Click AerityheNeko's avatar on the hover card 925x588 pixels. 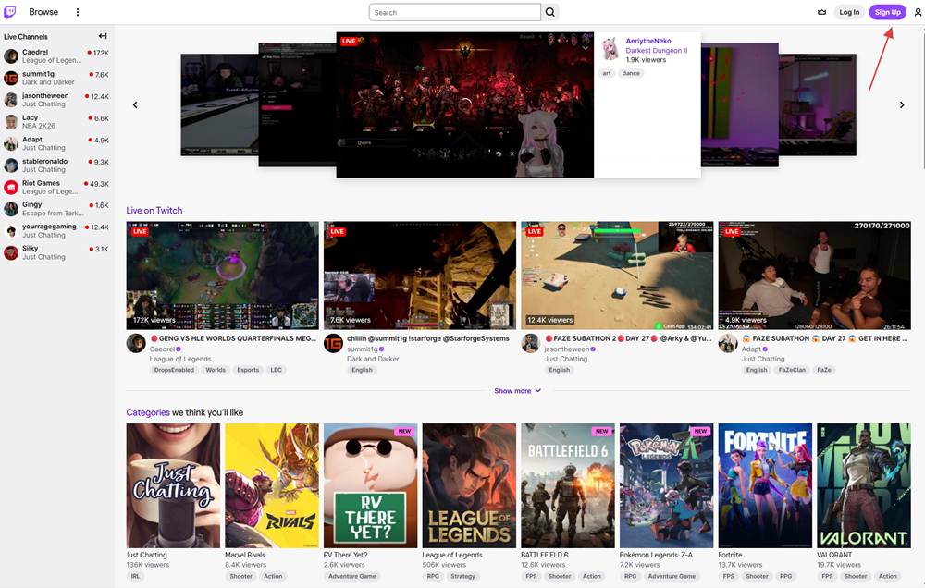click(x=609, y=48)
